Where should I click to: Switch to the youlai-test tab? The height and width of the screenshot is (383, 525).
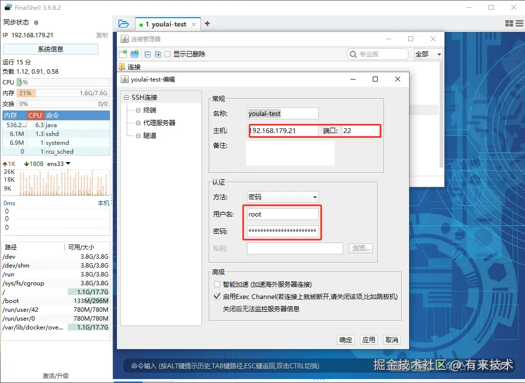click(168, 23)
